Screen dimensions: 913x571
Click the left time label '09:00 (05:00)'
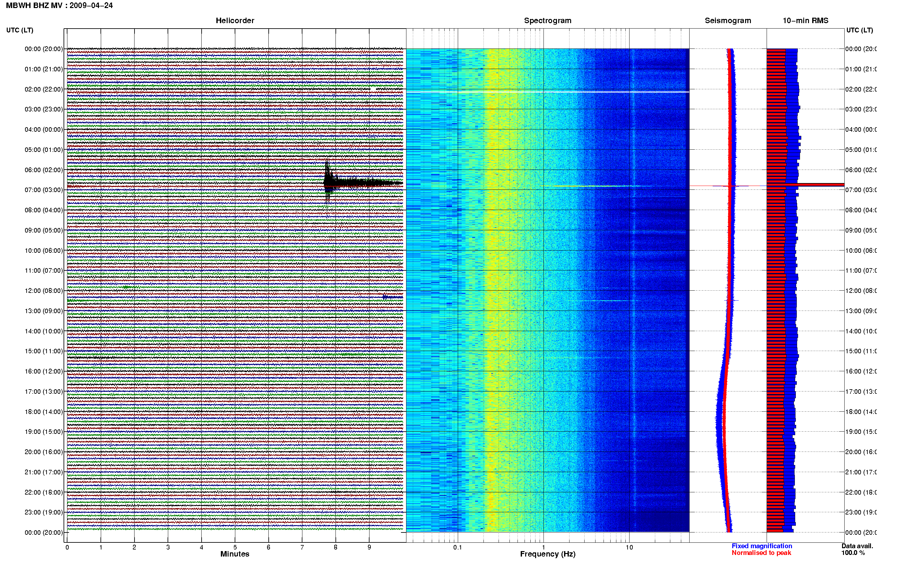pyautogui.click(x=44, y=230)
